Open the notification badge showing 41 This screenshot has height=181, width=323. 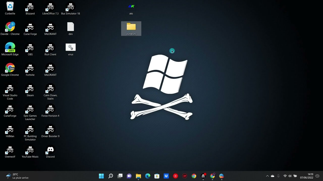point(317,176)
